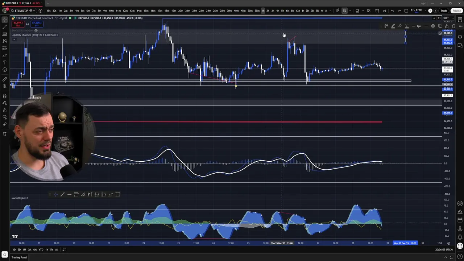Image resolution: width=464 pixels, height=261 pixels.
Task: Open indicator templates grid icon
Action: (369, 11)
